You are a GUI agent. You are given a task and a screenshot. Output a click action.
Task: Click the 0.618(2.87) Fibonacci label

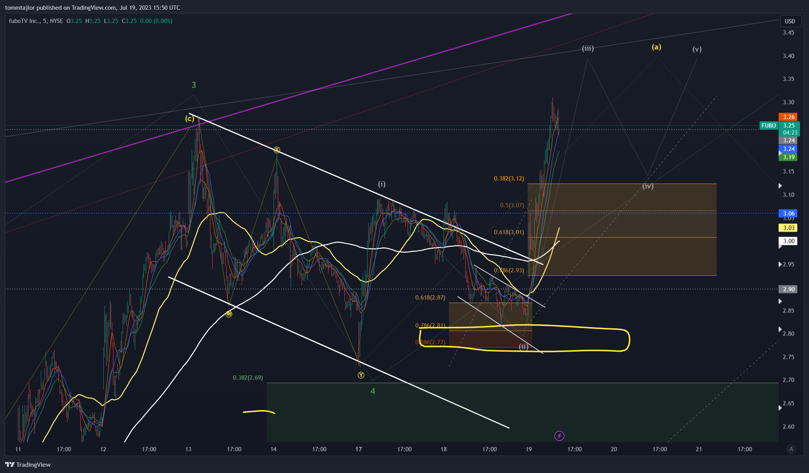430,298
